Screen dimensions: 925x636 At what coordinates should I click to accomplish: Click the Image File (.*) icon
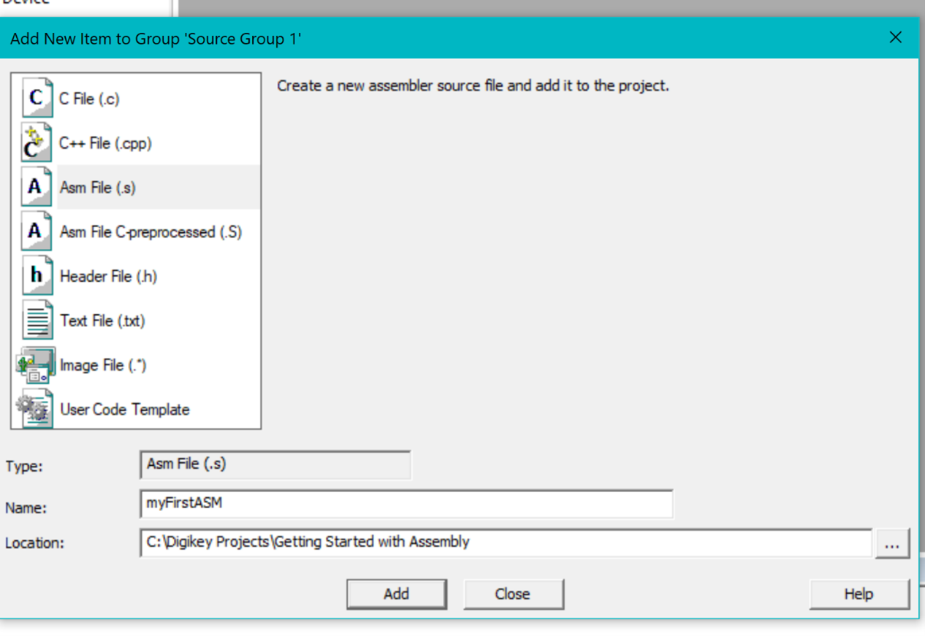(35, 364)
